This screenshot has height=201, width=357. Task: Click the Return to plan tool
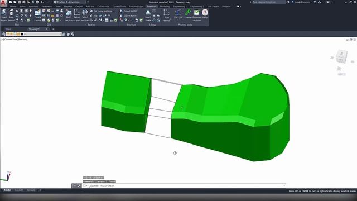pos(77,16)
